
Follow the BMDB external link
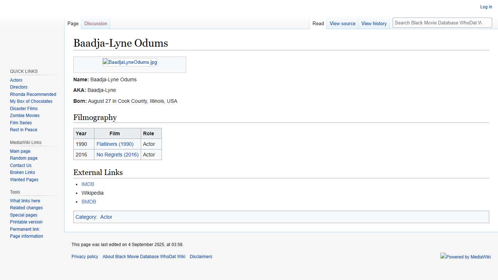(89, 202)
